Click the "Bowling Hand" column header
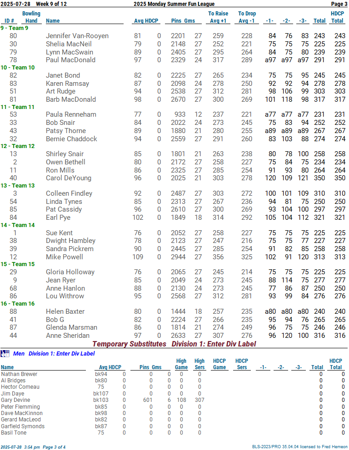 pyautogui.click(x=31, y=17)
